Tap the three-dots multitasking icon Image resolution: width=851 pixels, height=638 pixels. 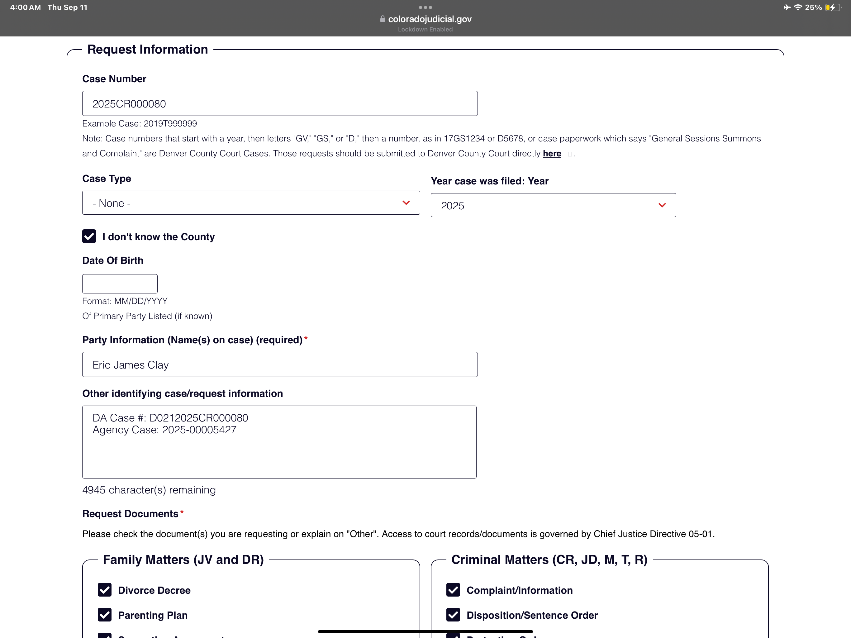(x=425, y=7)
